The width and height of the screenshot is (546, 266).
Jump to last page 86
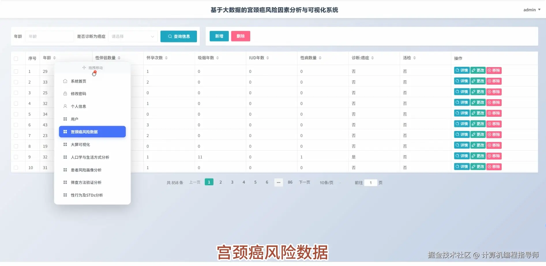point(290,182)
